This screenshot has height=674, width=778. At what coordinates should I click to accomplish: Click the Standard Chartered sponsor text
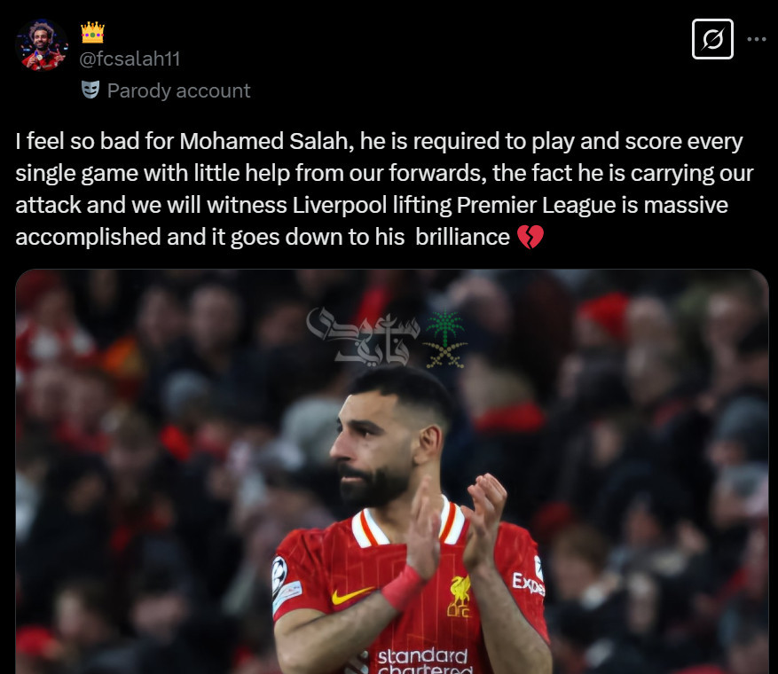(424, 661)
